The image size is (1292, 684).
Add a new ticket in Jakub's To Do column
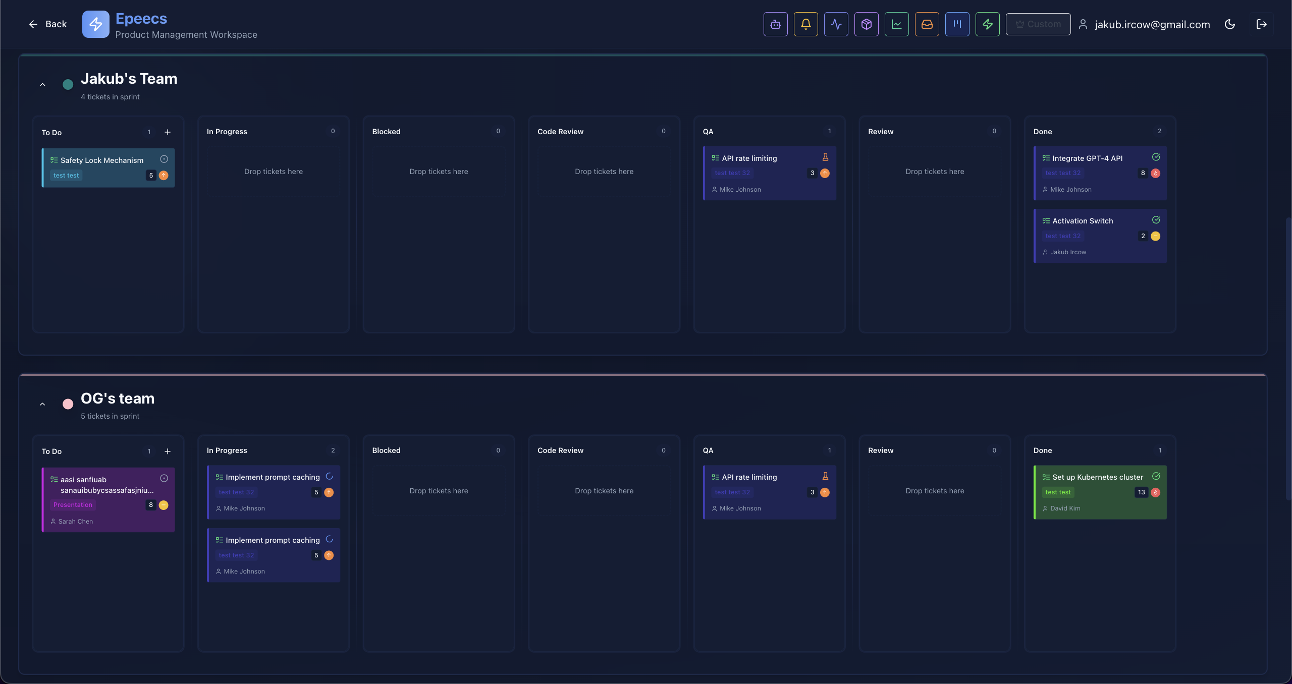pos(168,132)
